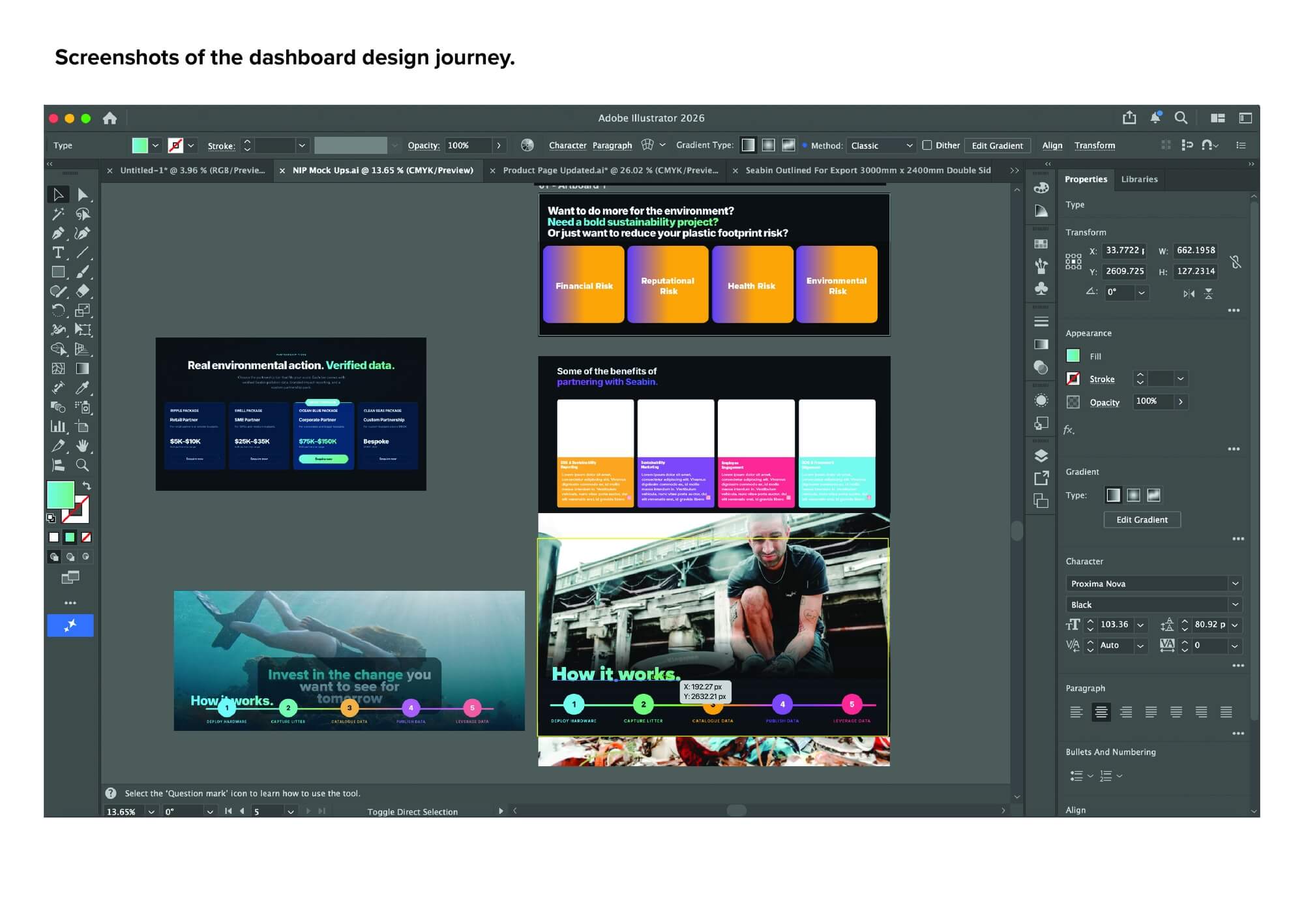
Task: Switch to Seabin Outlined For Export tab
Action: 868,170
